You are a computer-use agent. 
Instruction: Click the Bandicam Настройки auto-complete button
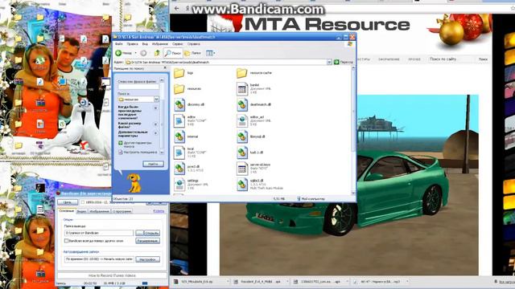coord(148,259)
